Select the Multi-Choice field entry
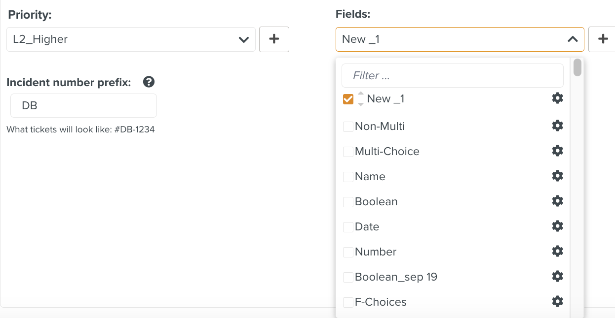The width and height of the screenshot is (615, 318). (387, 151)
